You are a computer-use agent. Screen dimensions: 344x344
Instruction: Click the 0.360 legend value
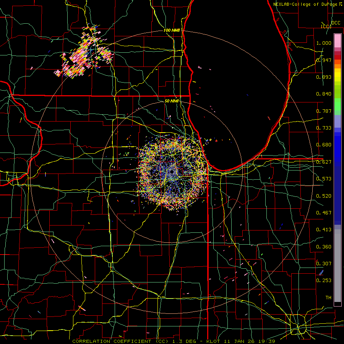[x=324, y=247]
